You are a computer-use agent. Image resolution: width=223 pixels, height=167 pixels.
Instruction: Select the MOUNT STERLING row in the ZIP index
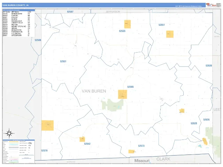[17, 26]
